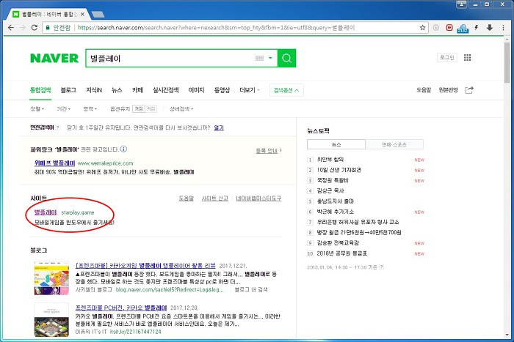Open the on-screen keyboard icon in search box

pos(259,58)
